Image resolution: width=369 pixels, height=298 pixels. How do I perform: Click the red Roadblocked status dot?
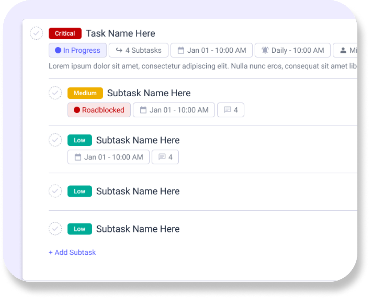77,110
